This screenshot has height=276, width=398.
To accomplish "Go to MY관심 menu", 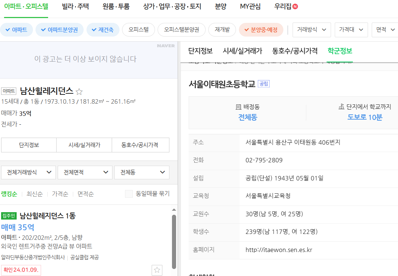I will tap(250, 7).
